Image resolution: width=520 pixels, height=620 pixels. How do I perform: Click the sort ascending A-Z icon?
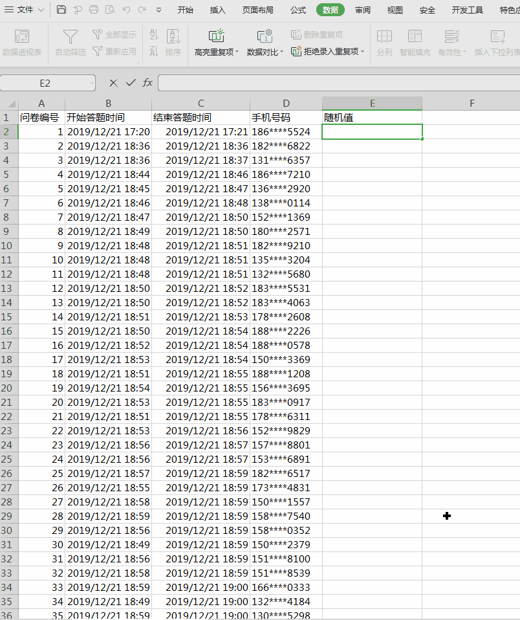(154, 35)
